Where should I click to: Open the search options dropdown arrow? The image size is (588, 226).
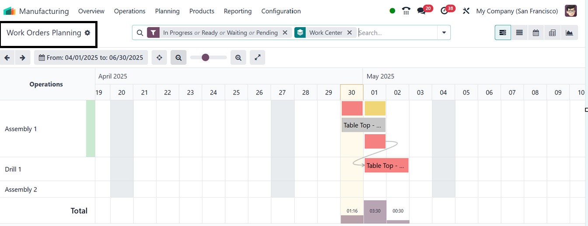click(444, 33)
